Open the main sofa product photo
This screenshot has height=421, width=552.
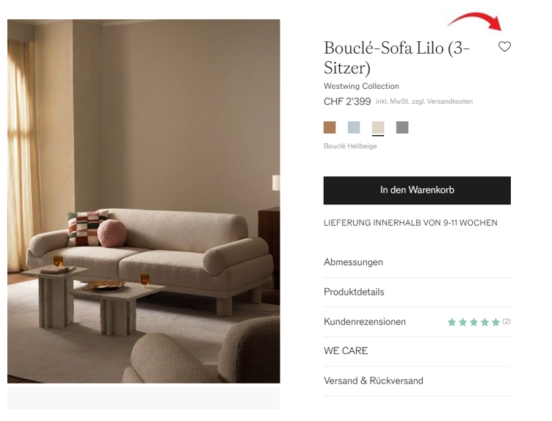click(x=144, y=201)
